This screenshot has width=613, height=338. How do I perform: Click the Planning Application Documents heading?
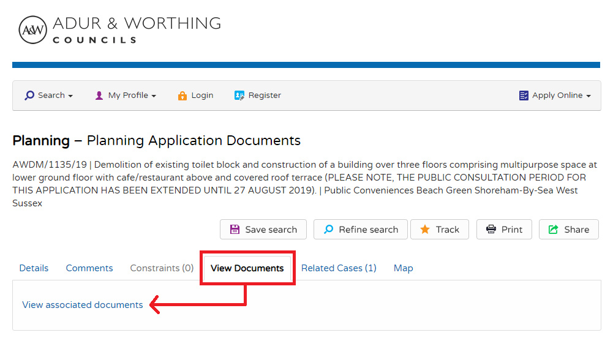[x=156, y=141]
